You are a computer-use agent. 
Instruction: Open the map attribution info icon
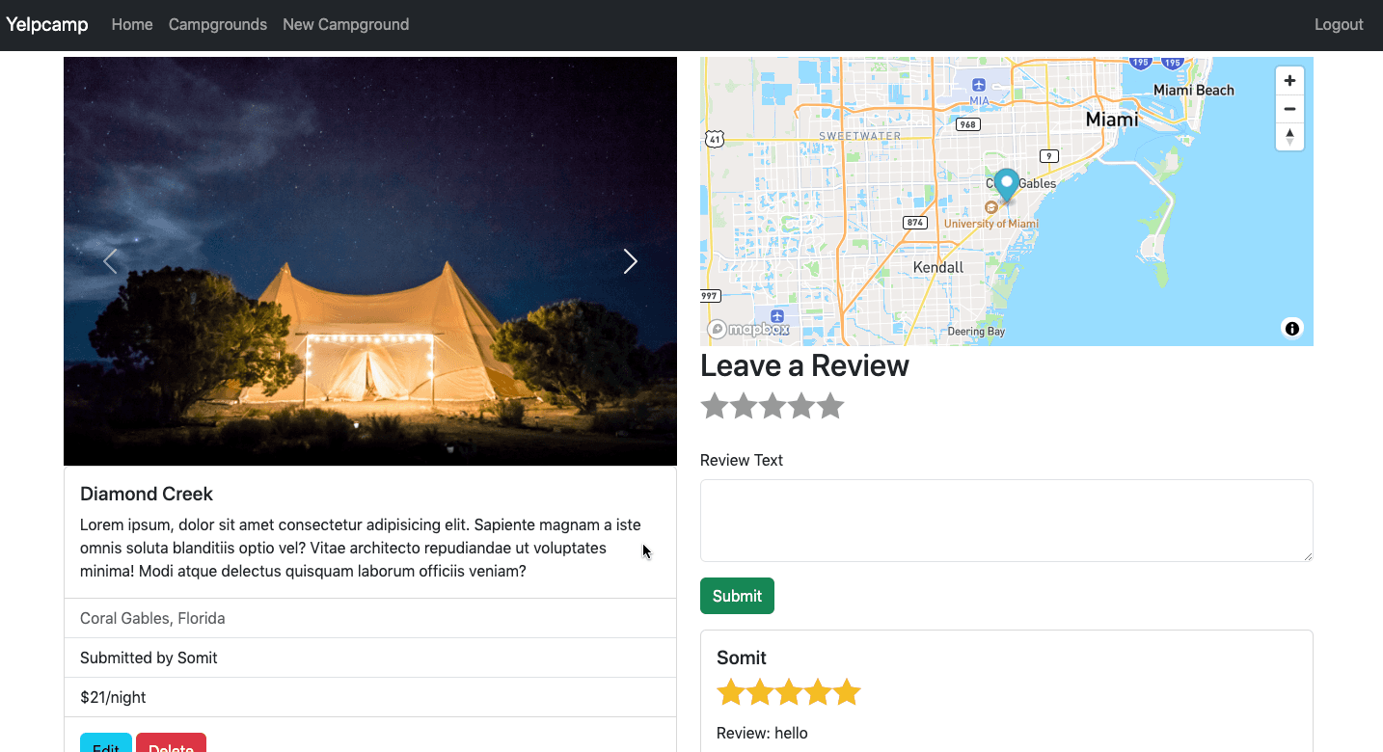[1292, 329]
